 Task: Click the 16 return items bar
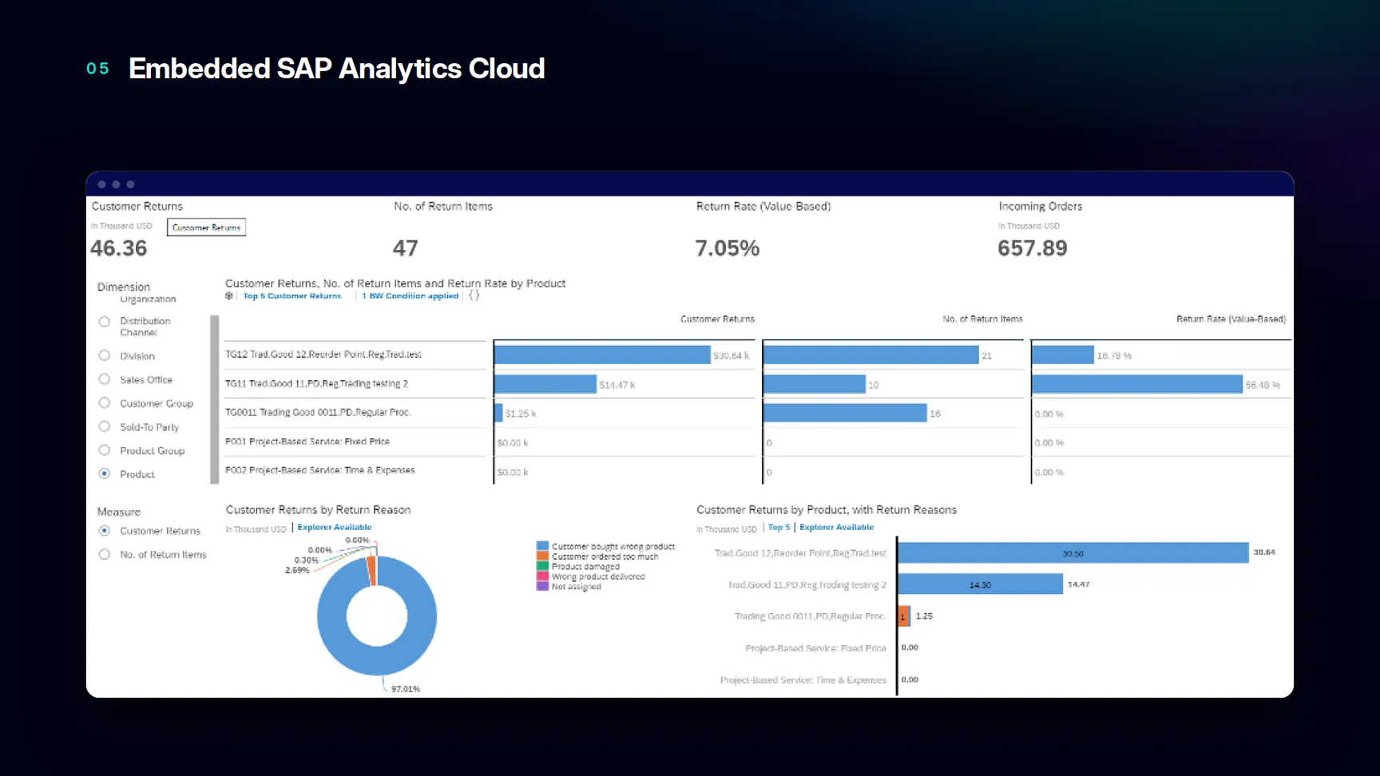[845, 413]
